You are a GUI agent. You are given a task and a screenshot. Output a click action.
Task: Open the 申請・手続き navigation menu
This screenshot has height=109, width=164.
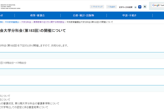tap(129, 16)
